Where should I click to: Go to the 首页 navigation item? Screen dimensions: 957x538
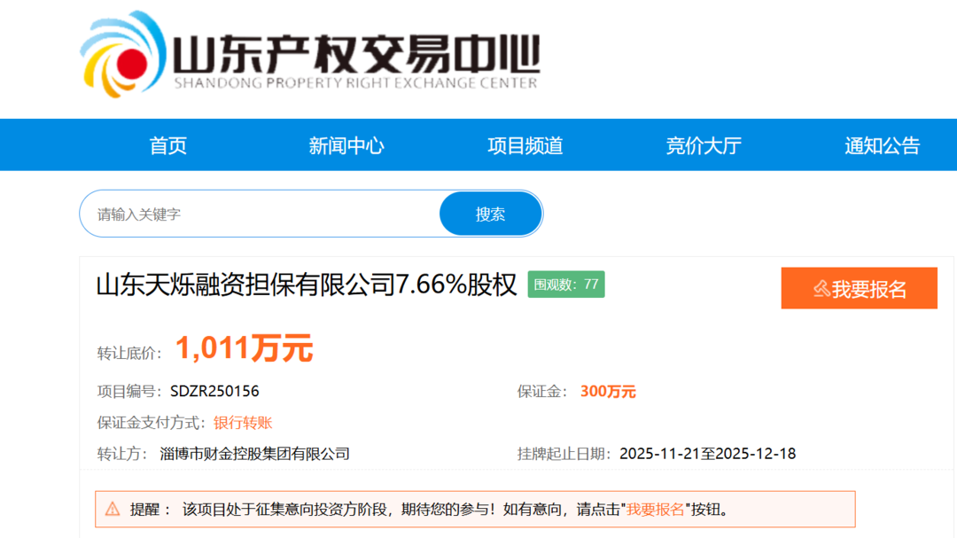[x=168, y=145]
